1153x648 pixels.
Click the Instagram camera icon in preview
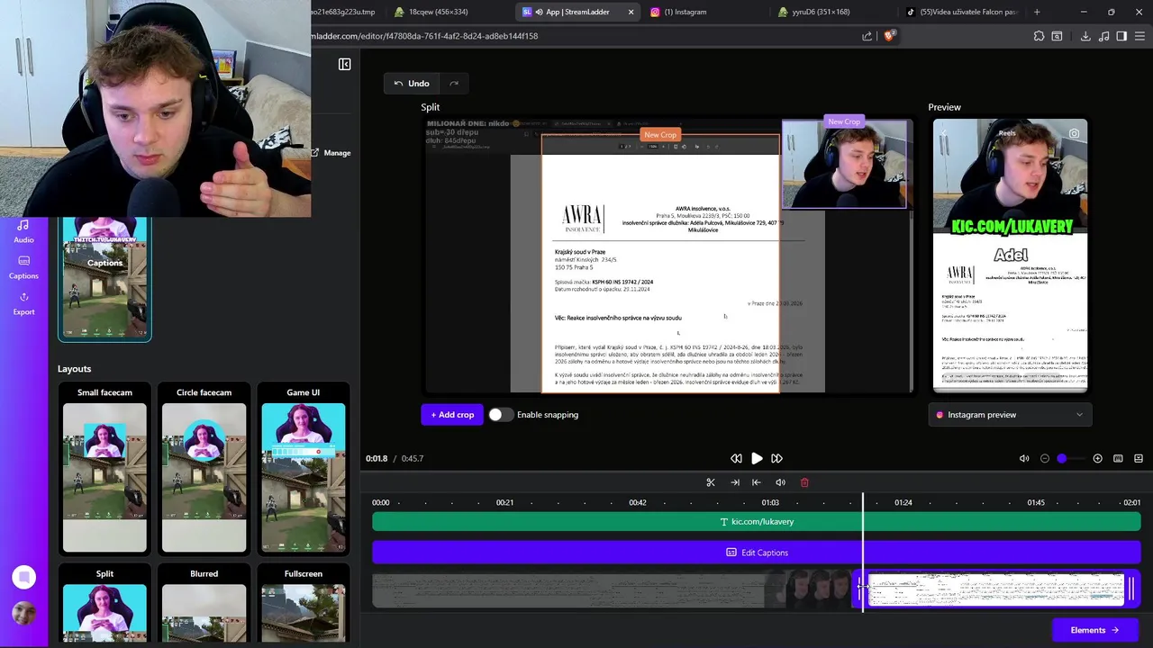coord(1074,133)
